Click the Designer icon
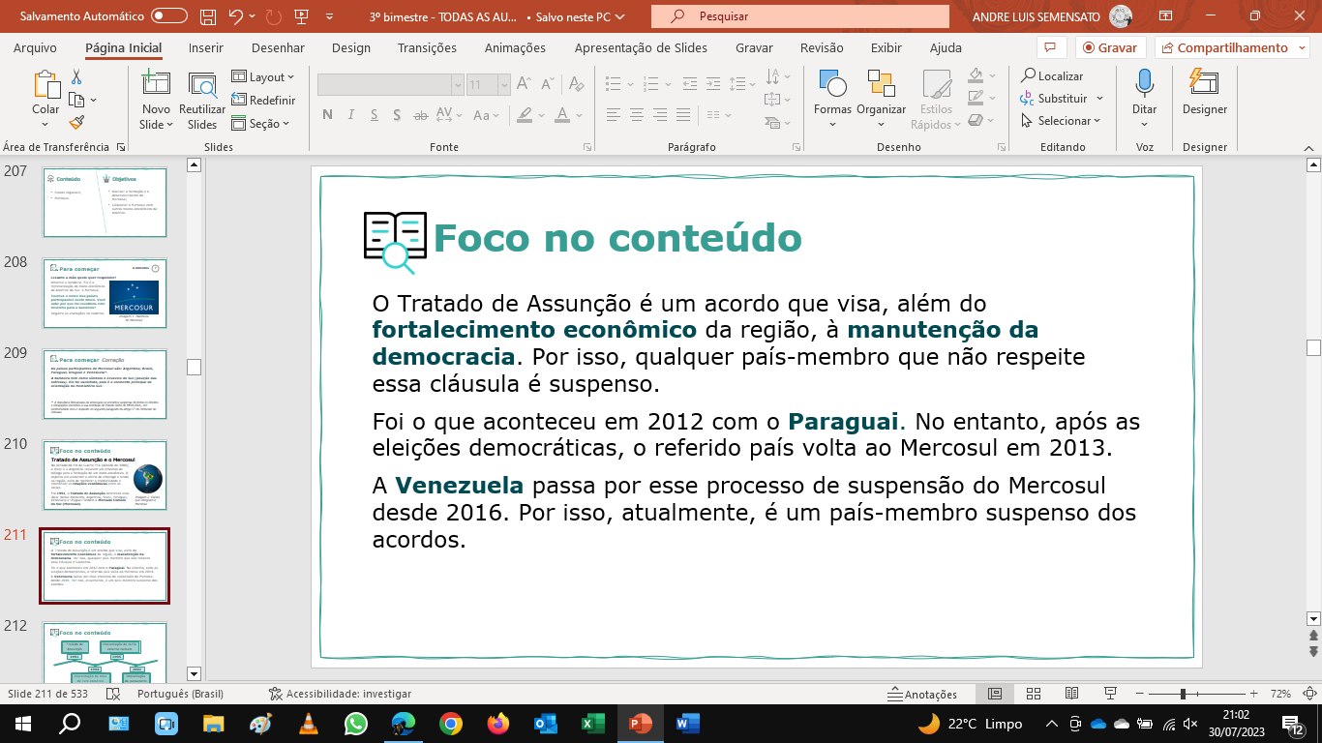This screenshot has height=743, width=1322. [x=1204, y=83]
